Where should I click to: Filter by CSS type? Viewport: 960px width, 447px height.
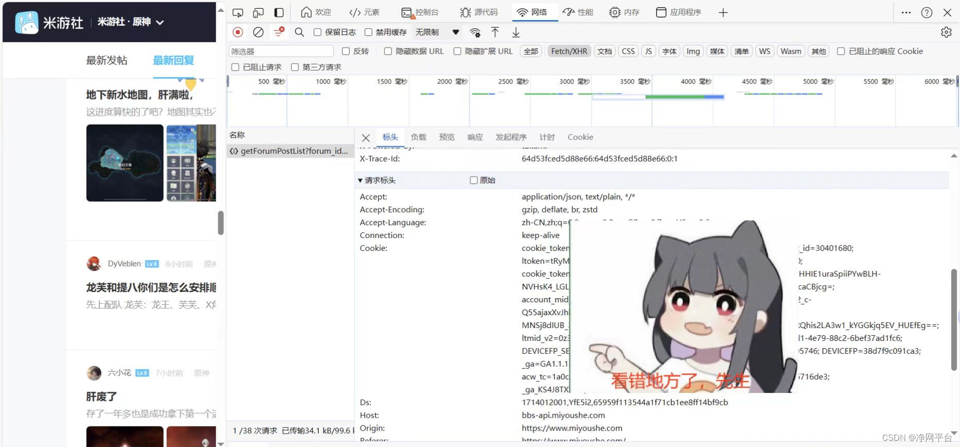point(628,51)
